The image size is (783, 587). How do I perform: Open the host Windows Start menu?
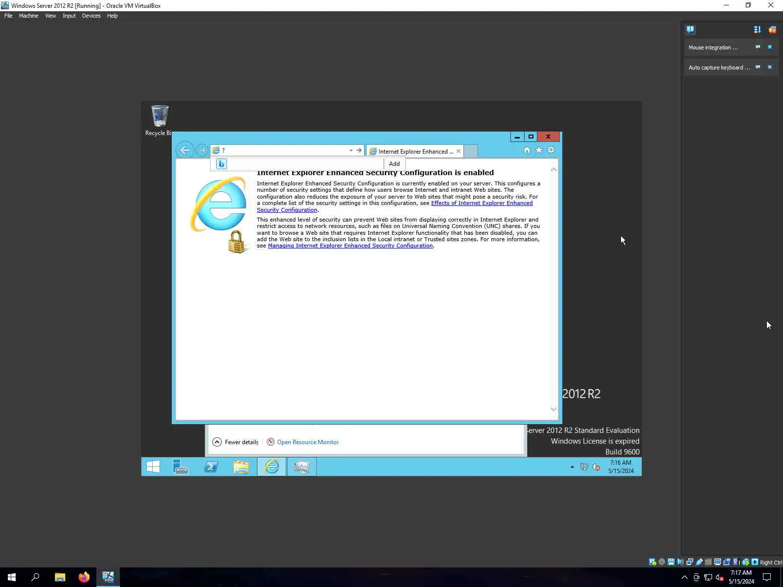[x=12, y=577]
